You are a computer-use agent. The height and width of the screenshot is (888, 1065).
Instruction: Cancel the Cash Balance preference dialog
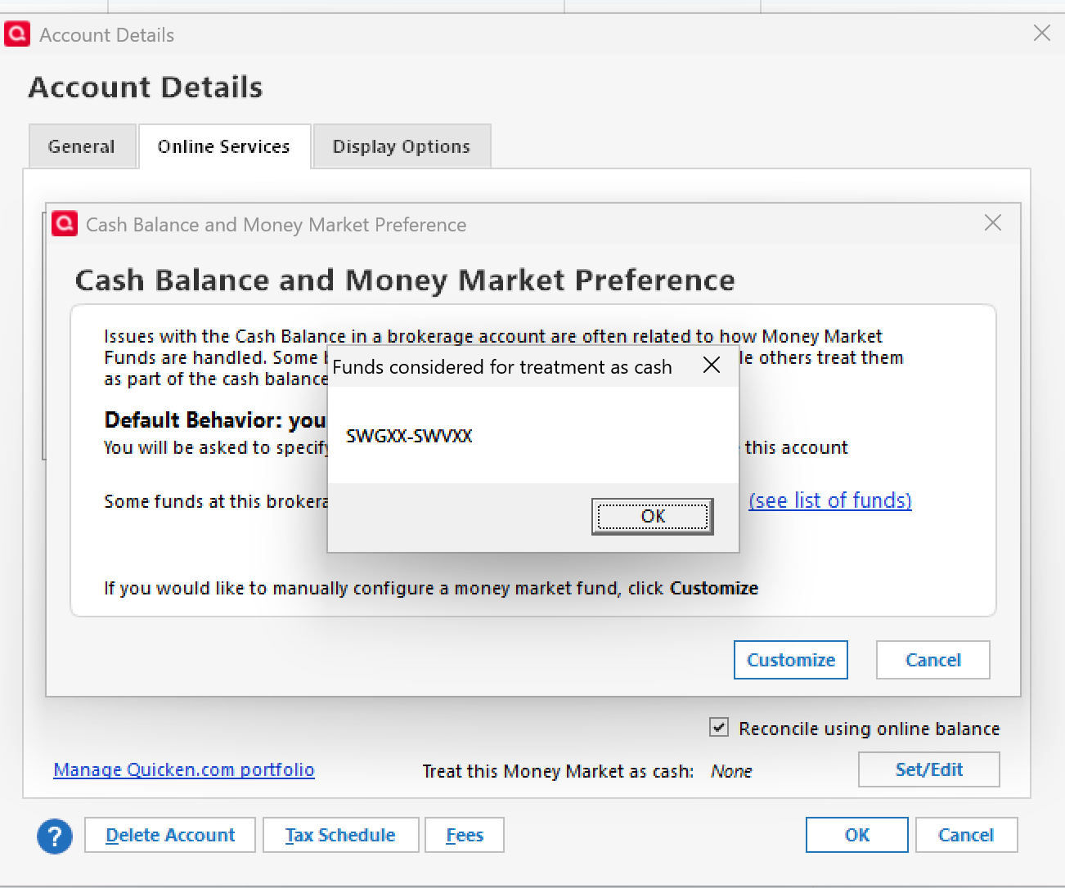[x=933, y=660]
